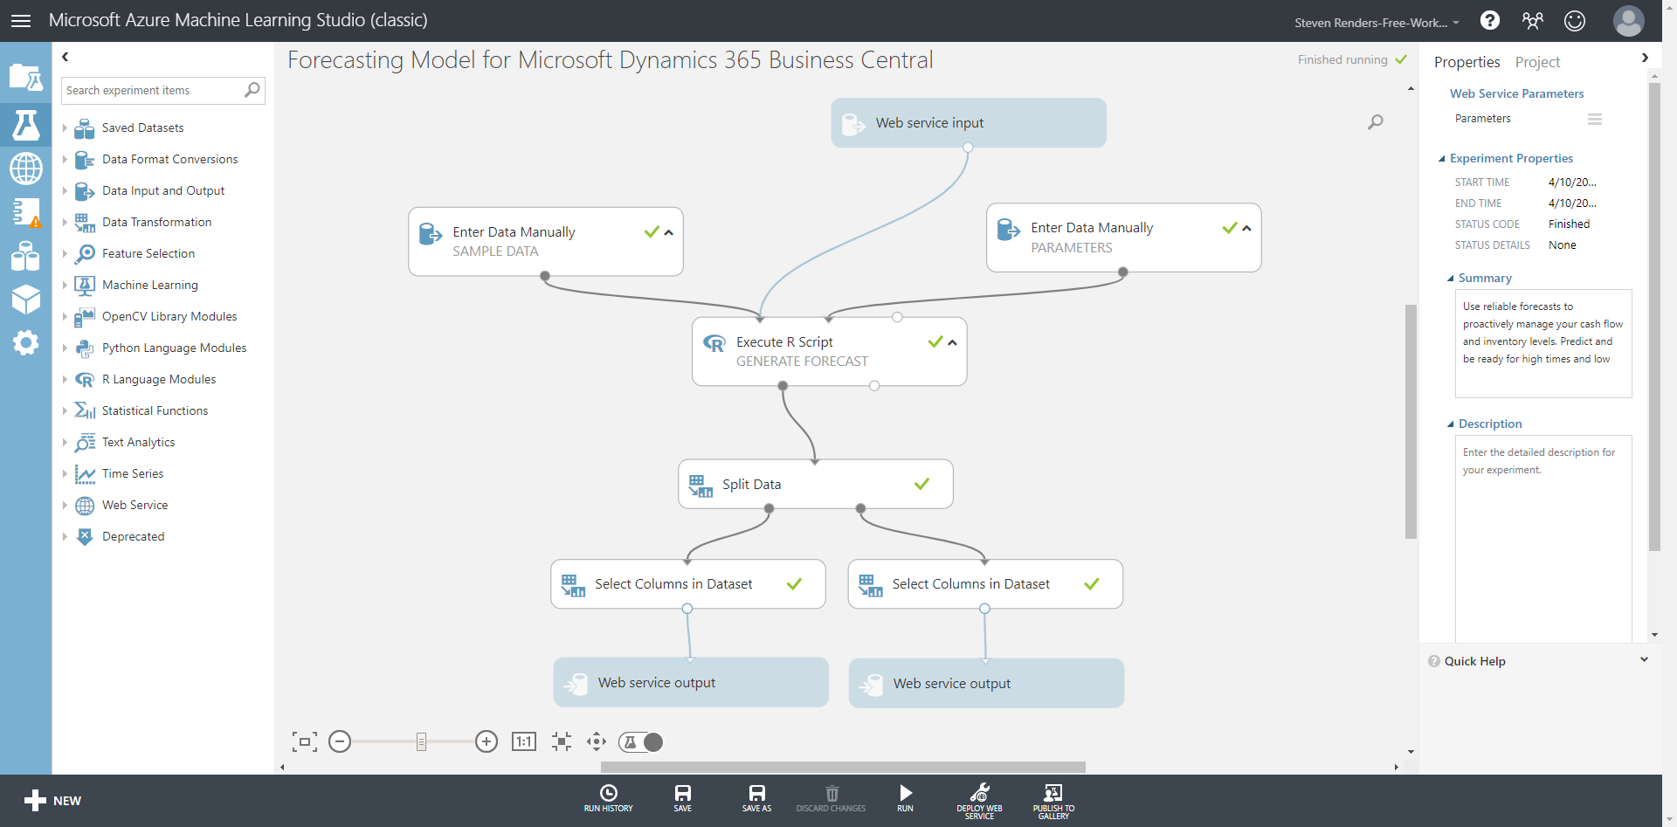This screenshot has height=827, width=1677.
Task: Collapse the Description section
Action: coord(1451,424)
